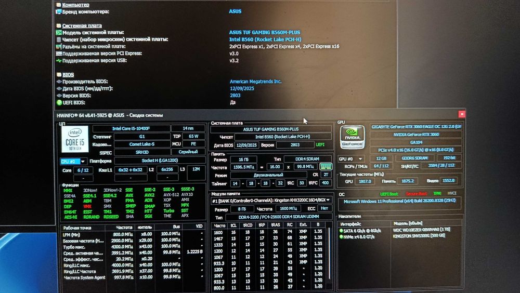
Task: Click the DDR4 SDRAM memory type field
Action: coord(307,159)
